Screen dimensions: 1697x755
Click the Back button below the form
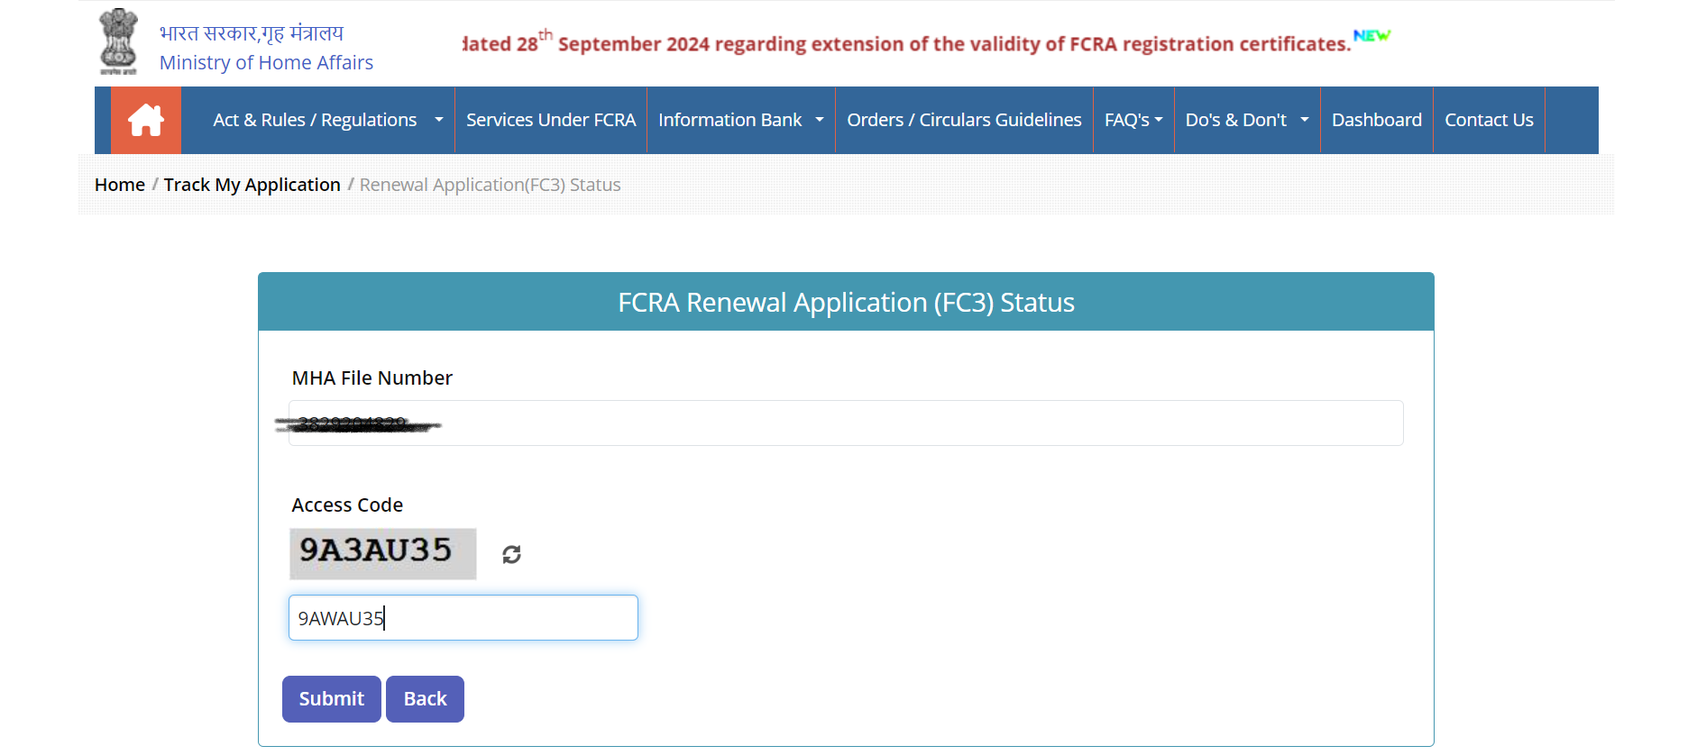tap(424, 698)
